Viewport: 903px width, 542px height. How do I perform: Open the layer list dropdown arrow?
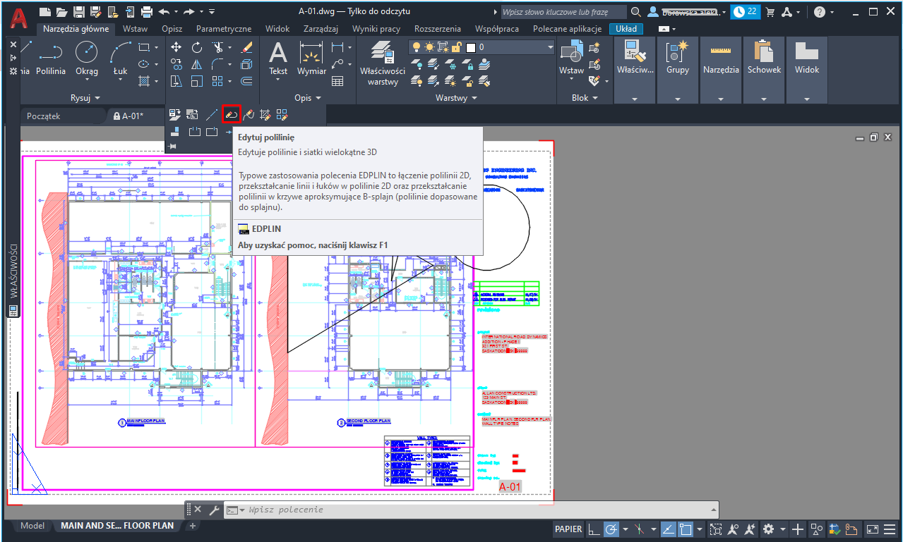(x=550, y=47)
